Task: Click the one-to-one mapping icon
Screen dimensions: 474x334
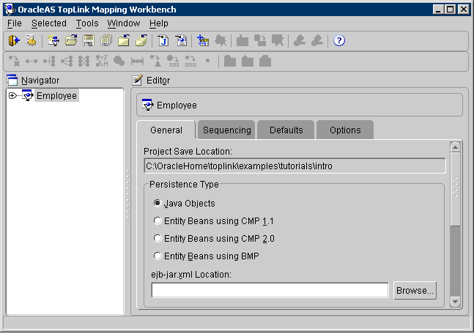Action: pos(32,61)
